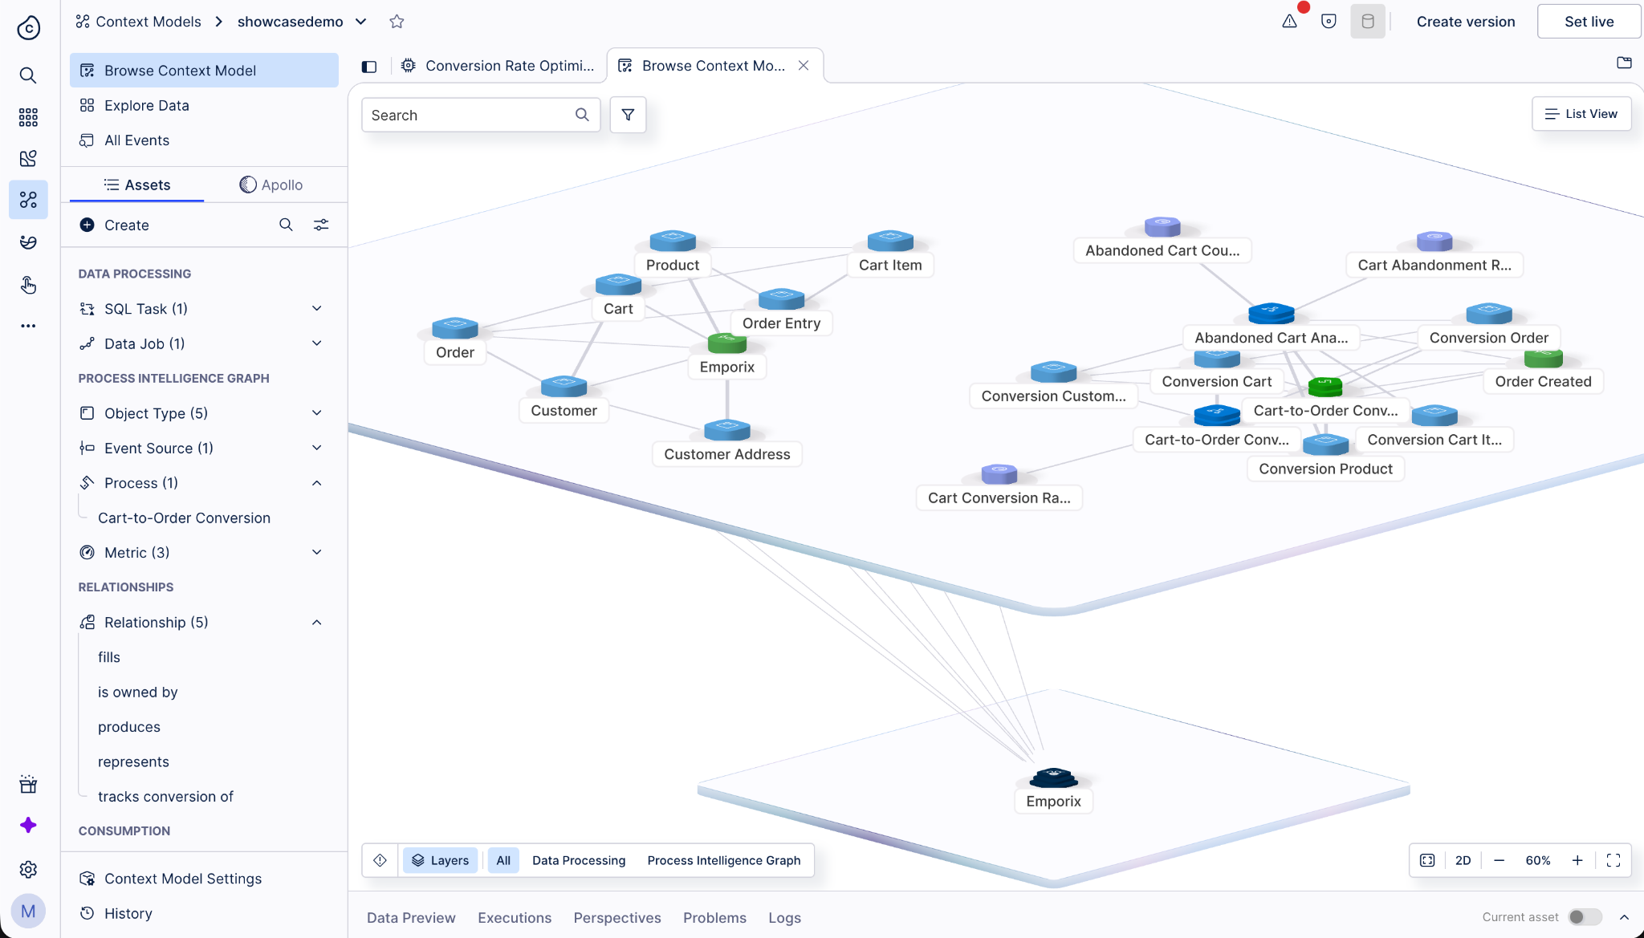Search assets with the magnifier icon
Image resolution: width=1644 pixels, height=938 pixels.
click(286, 225)
